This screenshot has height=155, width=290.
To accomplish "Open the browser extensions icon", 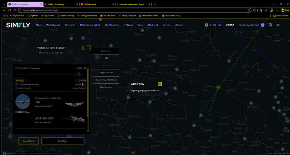I will tap(255, 10).
